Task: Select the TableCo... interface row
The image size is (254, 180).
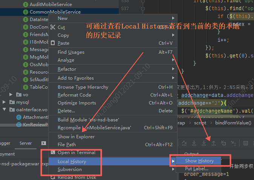Action: (x=24, y=87)
